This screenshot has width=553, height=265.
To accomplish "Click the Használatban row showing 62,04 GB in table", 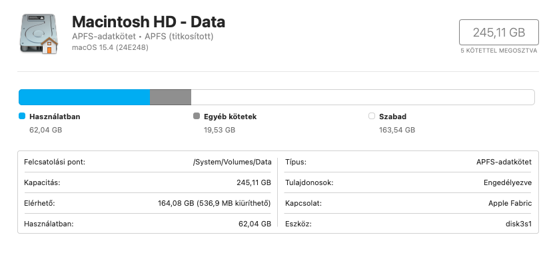I will point(147,224).
